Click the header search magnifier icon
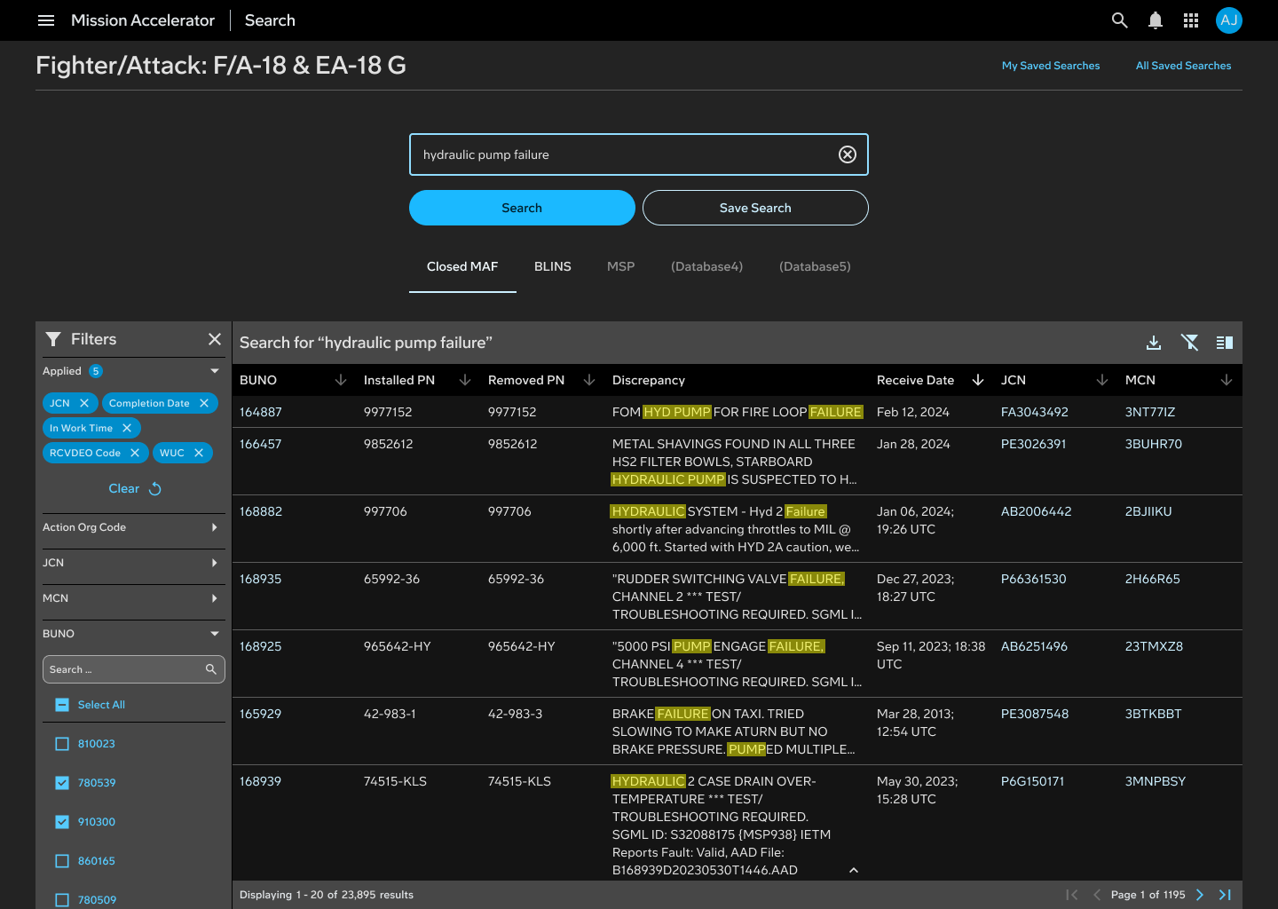 [x=1120, y=20]
